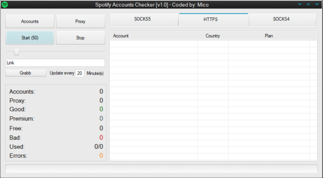Click the Used: statistic label
The image size is (323, 178).
coord(17,147)
